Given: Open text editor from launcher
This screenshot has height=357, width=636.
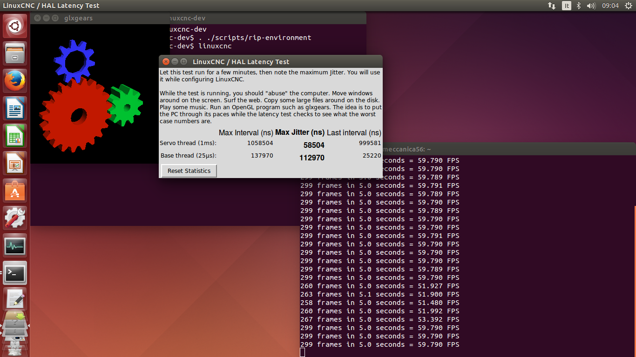Looking at the screenshot, I should pyautogui.click(x=15, y=299).
